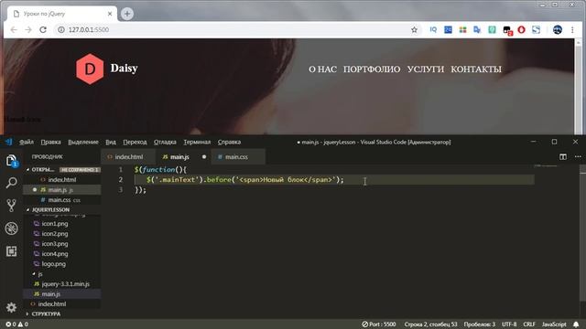586x329 pixels.
Task: Click the unsaved dot on main.js tab
Action: (204, 157)
